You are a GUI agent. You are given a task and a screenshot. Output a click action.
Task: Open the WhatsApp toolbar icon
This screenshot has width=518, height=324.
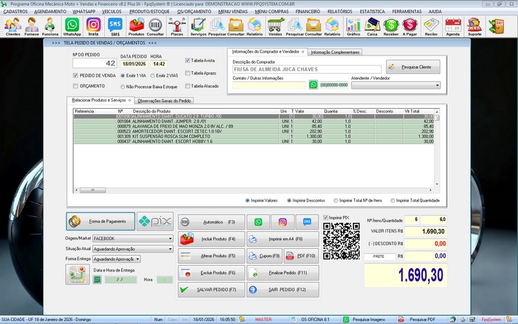(x=71, y=26)
